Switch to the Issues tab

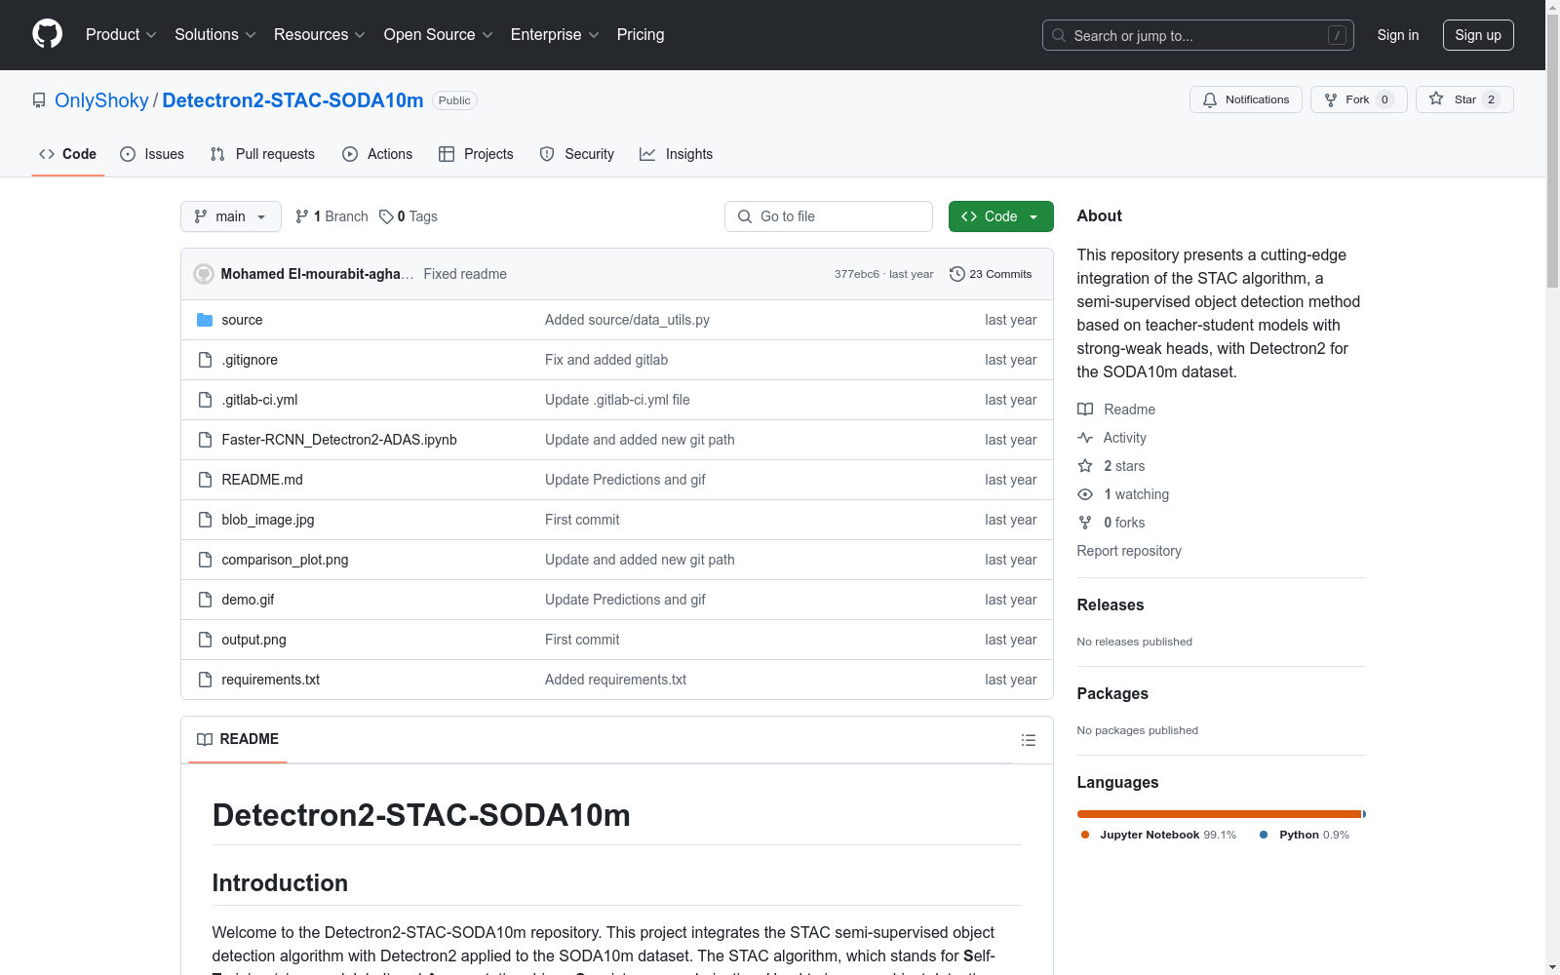152,154
